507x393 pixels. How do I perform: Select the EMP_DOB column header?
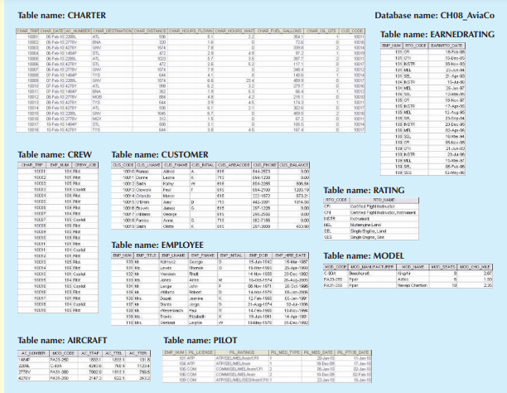pyautogui.click(x=258, y=255)
